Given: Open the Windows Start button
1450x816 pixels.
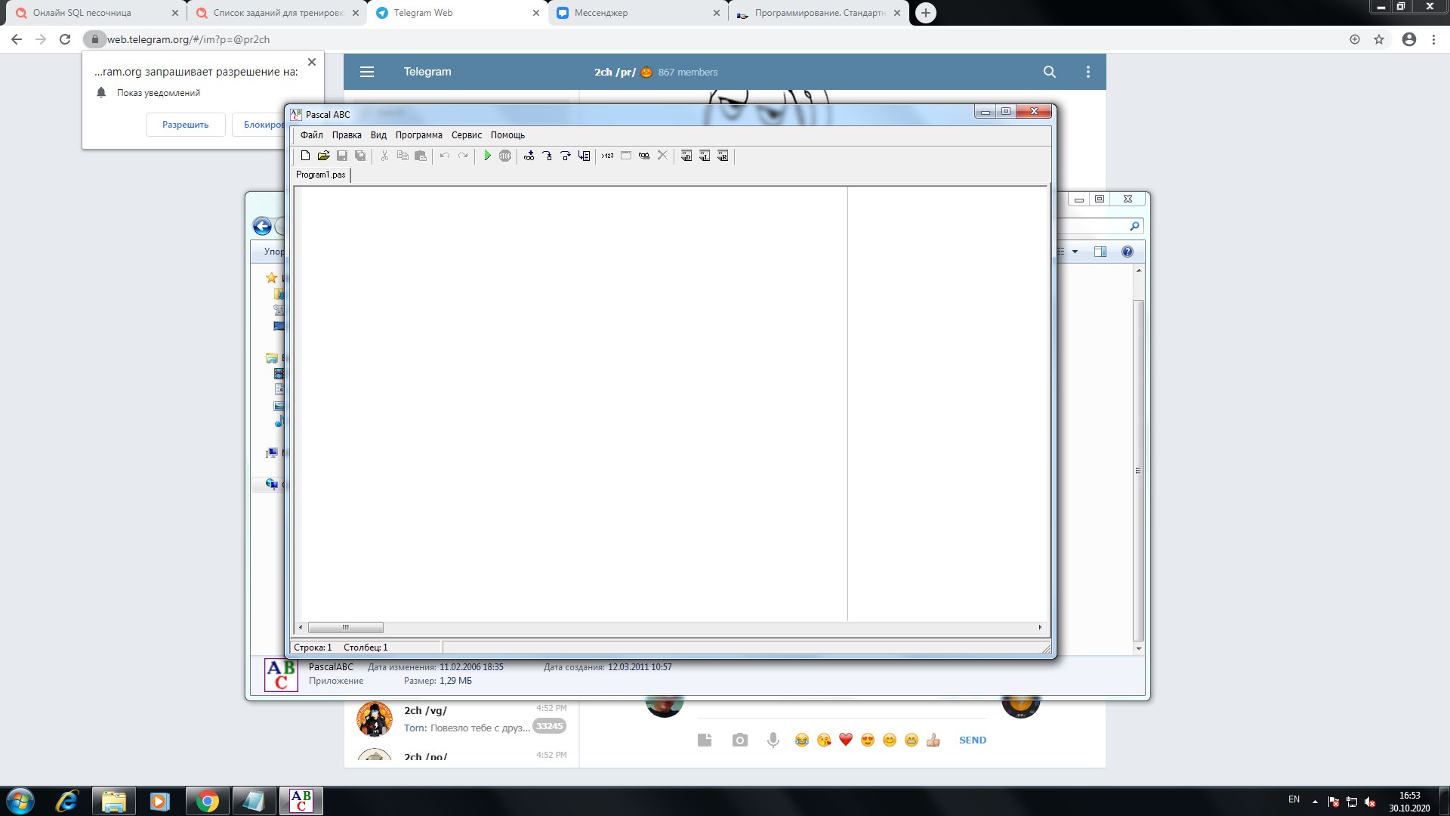Looking at the screenshot, I should (x=20, y=801).
